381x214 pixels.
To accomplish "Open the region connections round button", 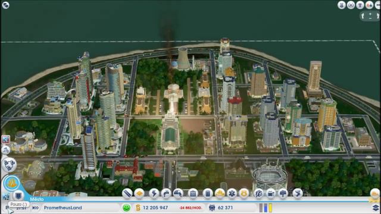I will click(x=10, y=165).
